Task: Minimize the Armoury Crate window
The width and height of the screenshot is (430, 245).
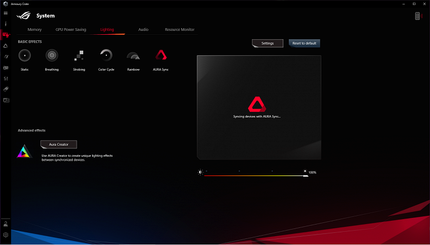Action: (404, 4)
